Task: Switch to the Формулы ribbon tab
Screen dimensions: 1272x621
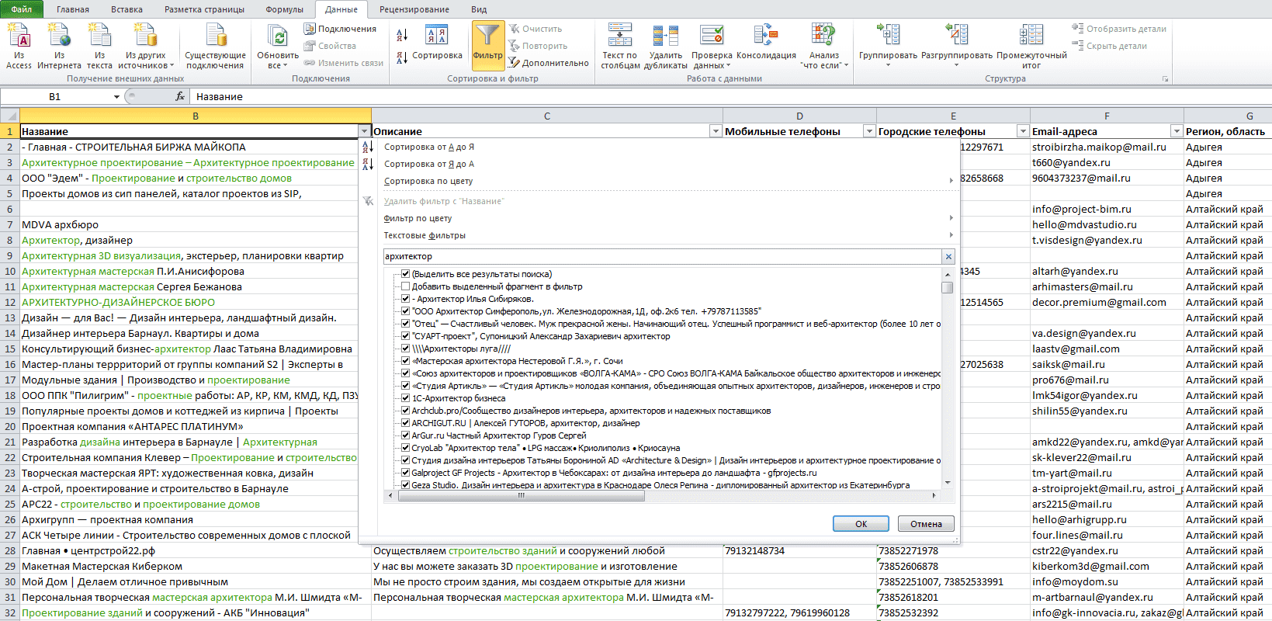Action: coord(284,9)
